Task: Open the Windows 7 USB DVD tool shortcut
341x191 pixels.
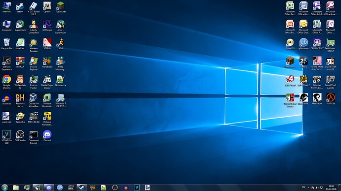Action: [x=60, y=101]
